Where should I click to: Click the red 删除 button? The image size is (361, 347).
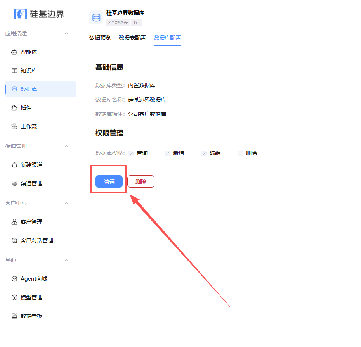click(141, 181)
